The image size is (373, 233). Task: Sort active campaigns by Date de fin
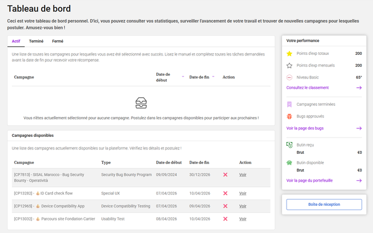click(215, 77)
